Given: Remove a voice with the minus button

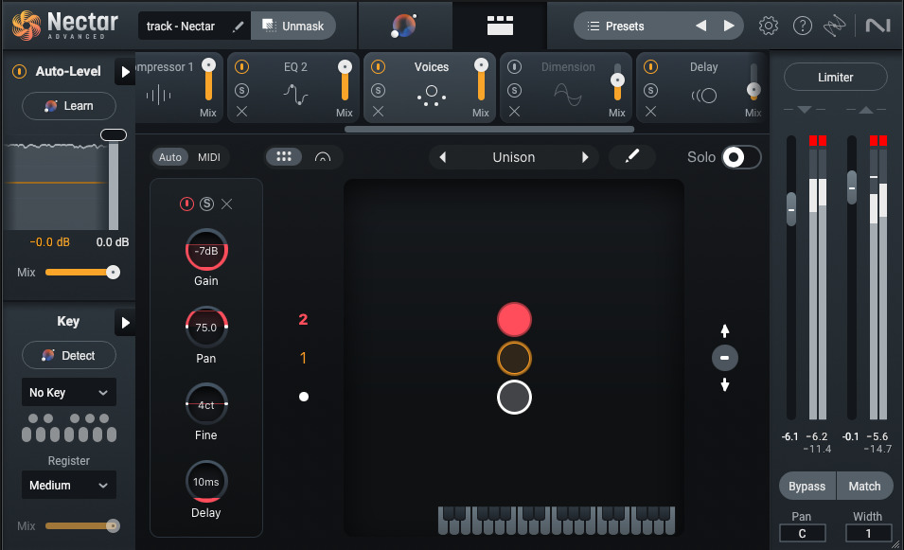Looking at the screenshot, I should [725, 358].
